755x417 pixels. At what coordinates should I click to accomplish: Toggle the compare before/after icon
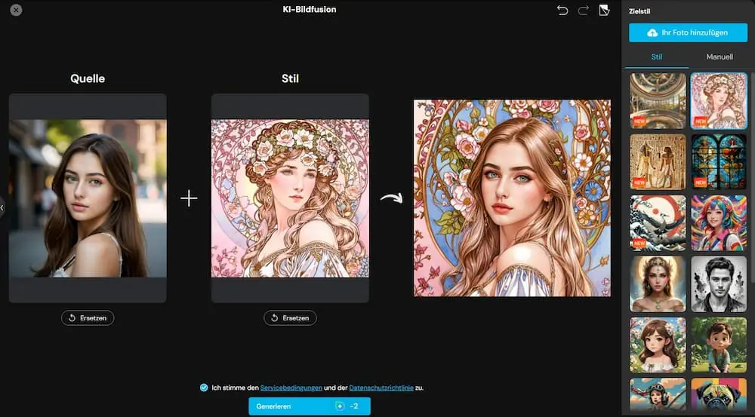point(604,10)
